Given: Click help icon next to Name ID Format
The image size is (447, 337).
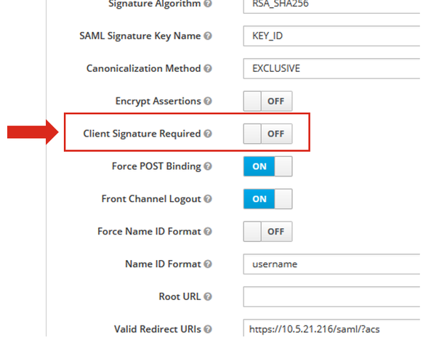Looking at the screenshot, I should click(208, 264).
